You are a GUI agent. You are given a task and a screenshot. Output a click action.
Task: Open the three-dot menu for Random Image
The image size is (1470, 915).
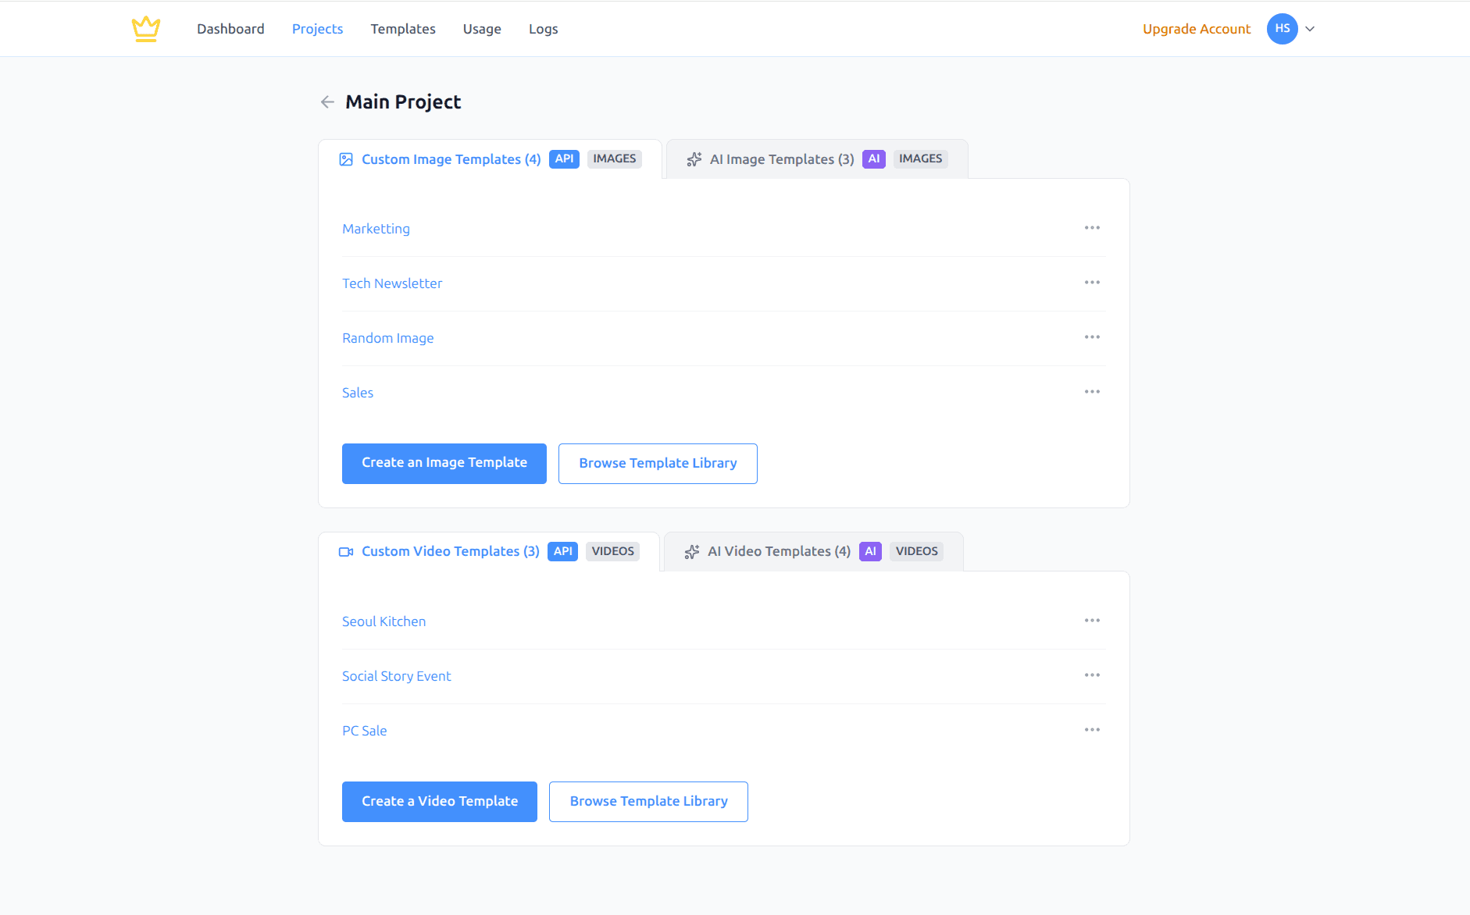tap(1092, 337)
